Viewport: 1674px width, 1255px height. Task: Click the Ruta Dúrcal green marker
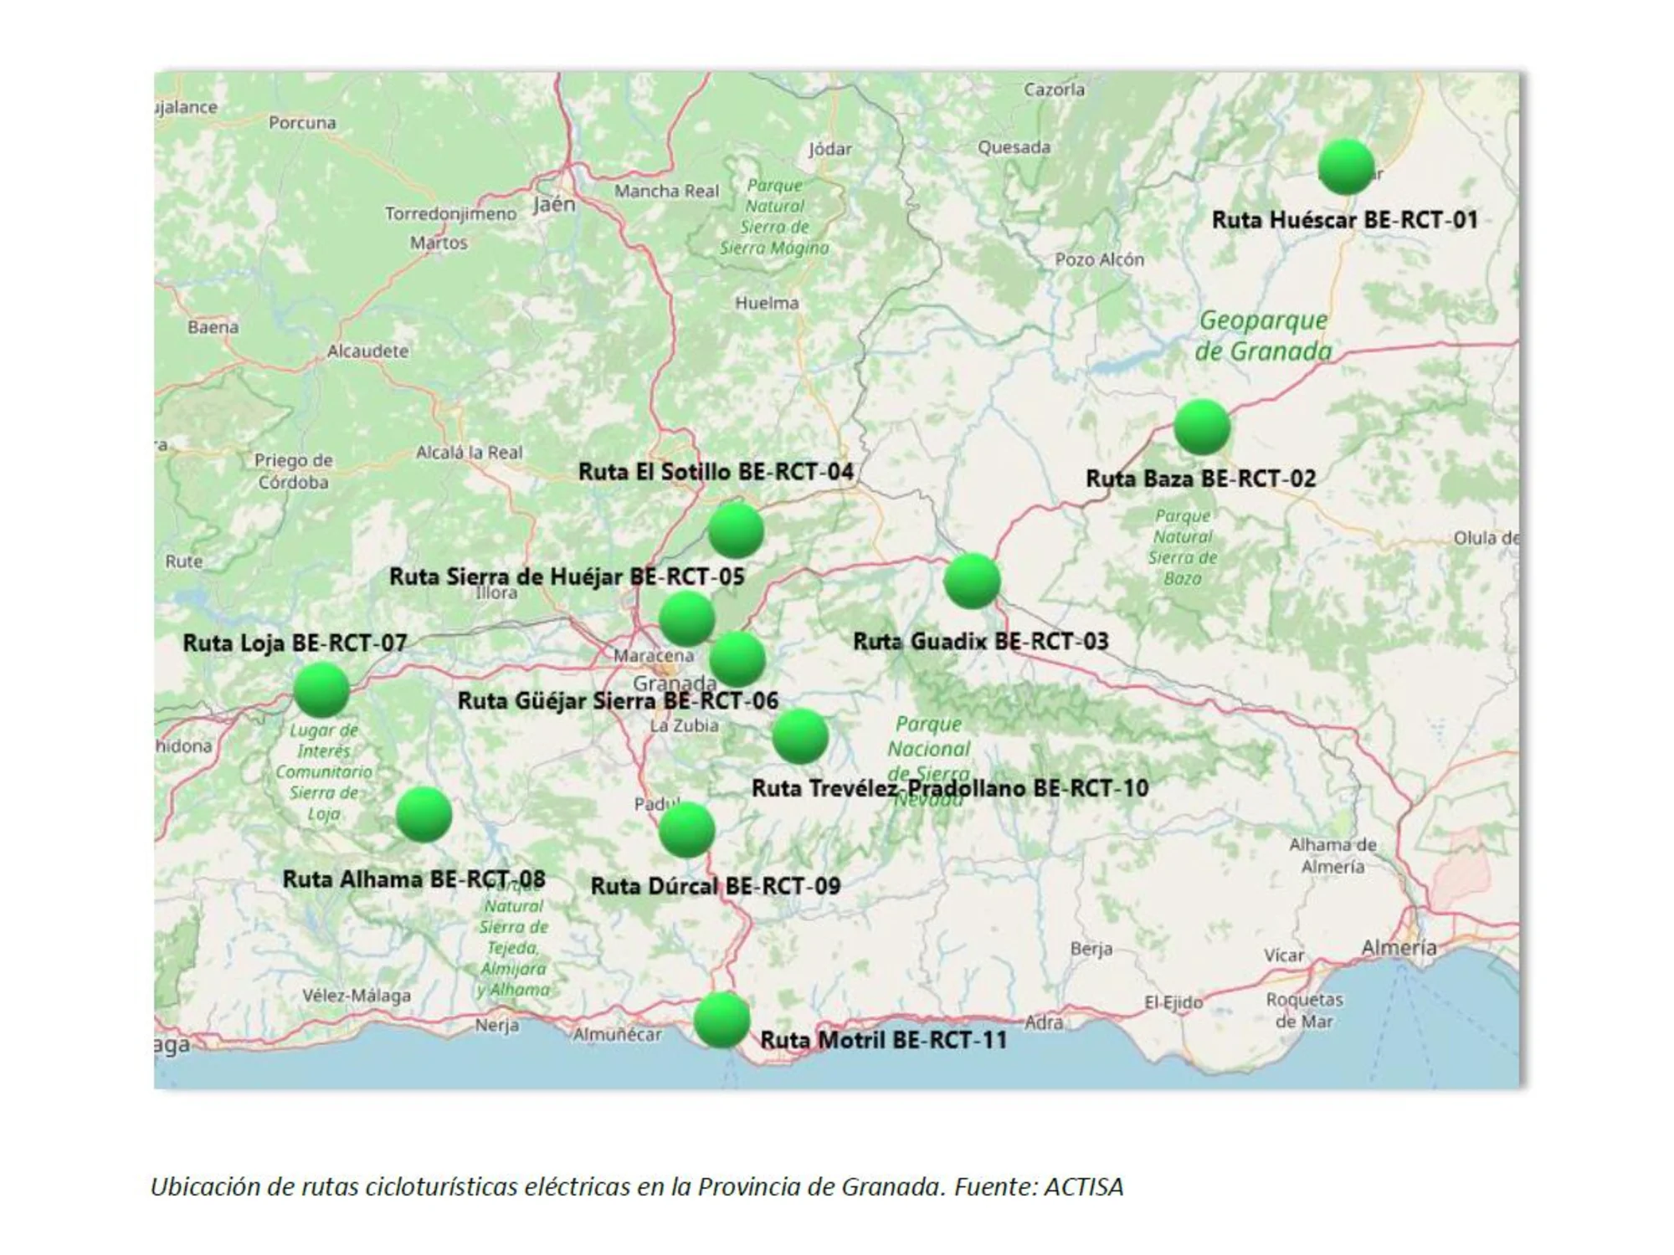[686, 830]
